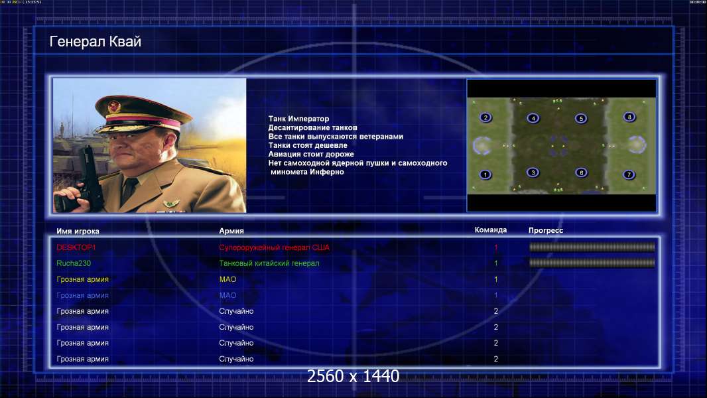This screenshot has width=707, height=398.
Task: Select start position 5 on the map
Action: [x=581, y=119]
